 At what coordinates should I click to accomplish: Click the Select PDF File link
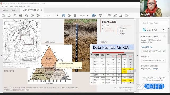coord(147,47)
